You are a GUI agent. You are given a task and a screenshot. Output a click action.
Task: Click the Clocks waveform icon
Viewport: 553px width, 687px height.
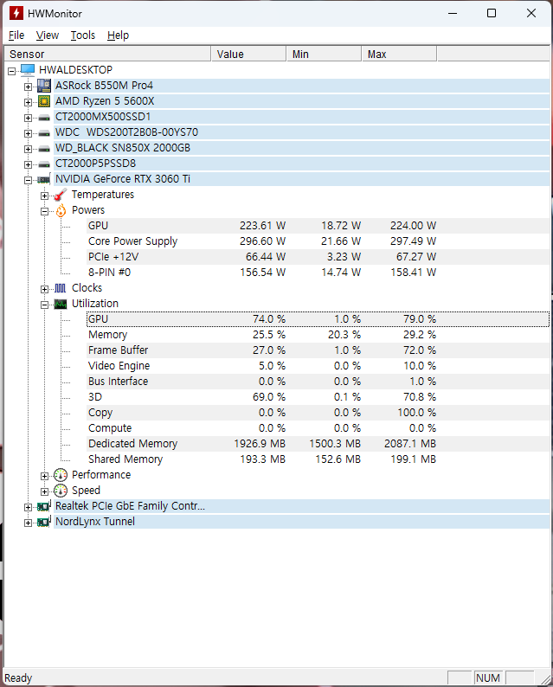tap(61, 288)
